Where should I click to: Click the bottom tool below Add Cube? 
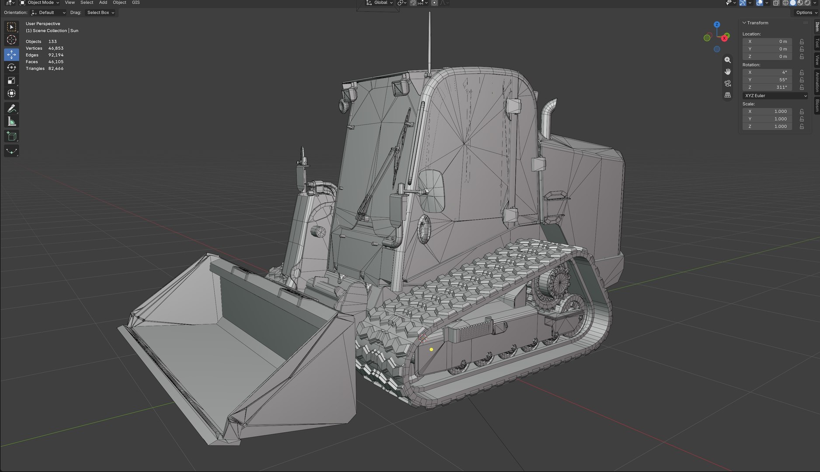coord(12,151)
